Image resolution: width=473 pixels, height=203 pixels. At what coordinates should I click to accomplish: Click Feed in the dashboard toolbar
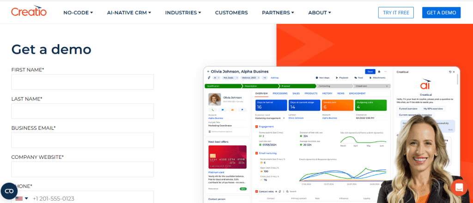click(x=358, y=78)
